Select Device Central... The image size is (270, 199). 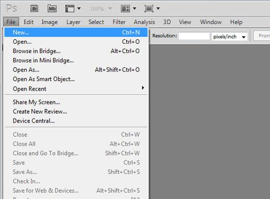pyautogui.click(x=76, y=121)
